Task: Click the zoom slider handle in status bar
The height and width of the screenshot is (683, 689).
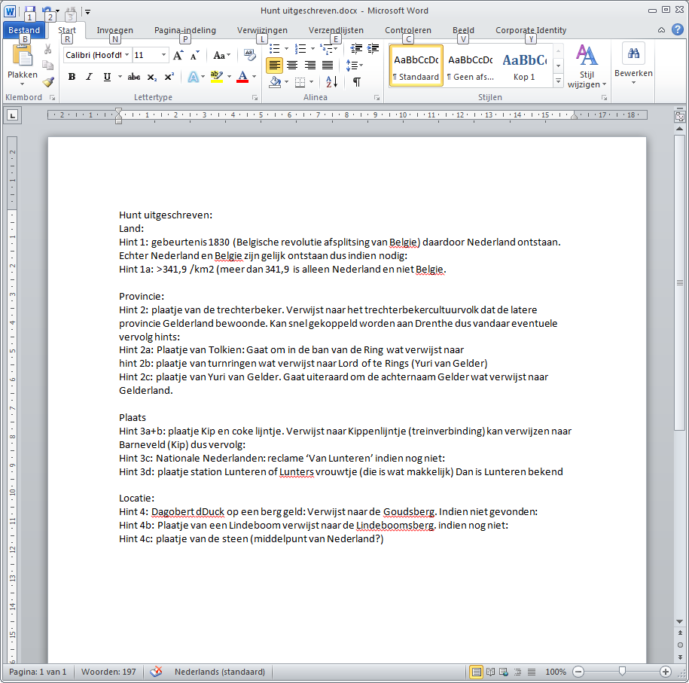Action: click(622, 672)
